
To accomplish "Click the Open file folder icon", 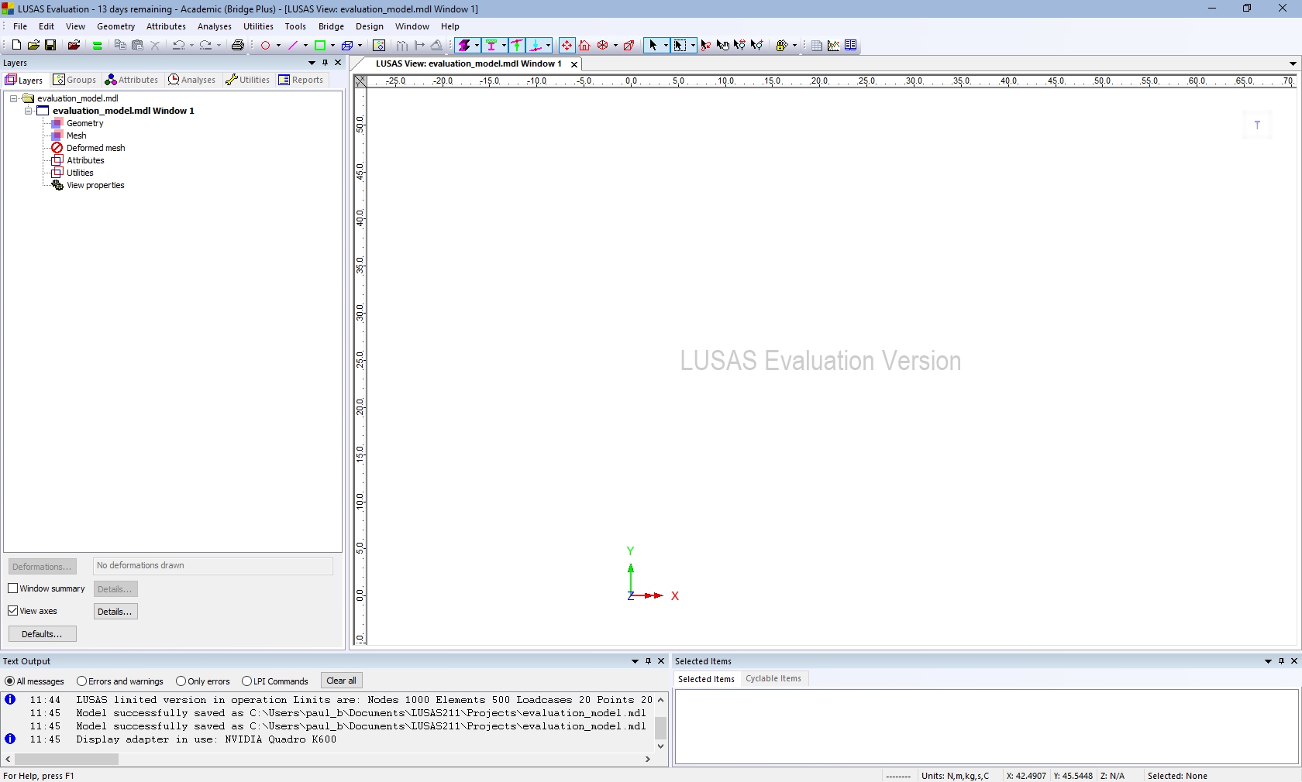I will 33,46.
